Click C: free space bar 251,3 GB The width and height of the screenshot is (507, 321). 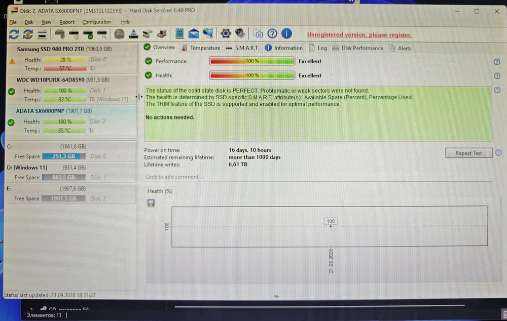tap(64, 156)
